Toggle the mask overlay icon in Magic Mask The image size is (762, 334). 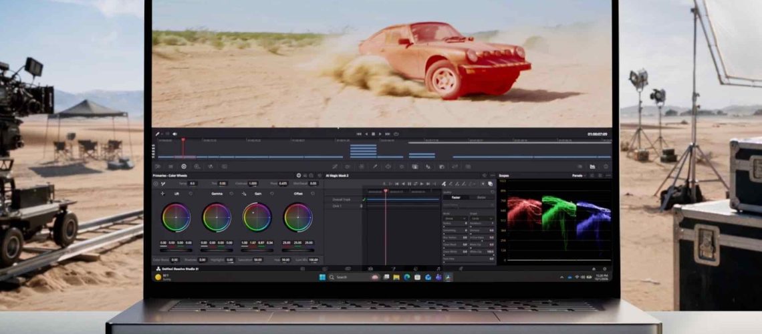point(491,184)
